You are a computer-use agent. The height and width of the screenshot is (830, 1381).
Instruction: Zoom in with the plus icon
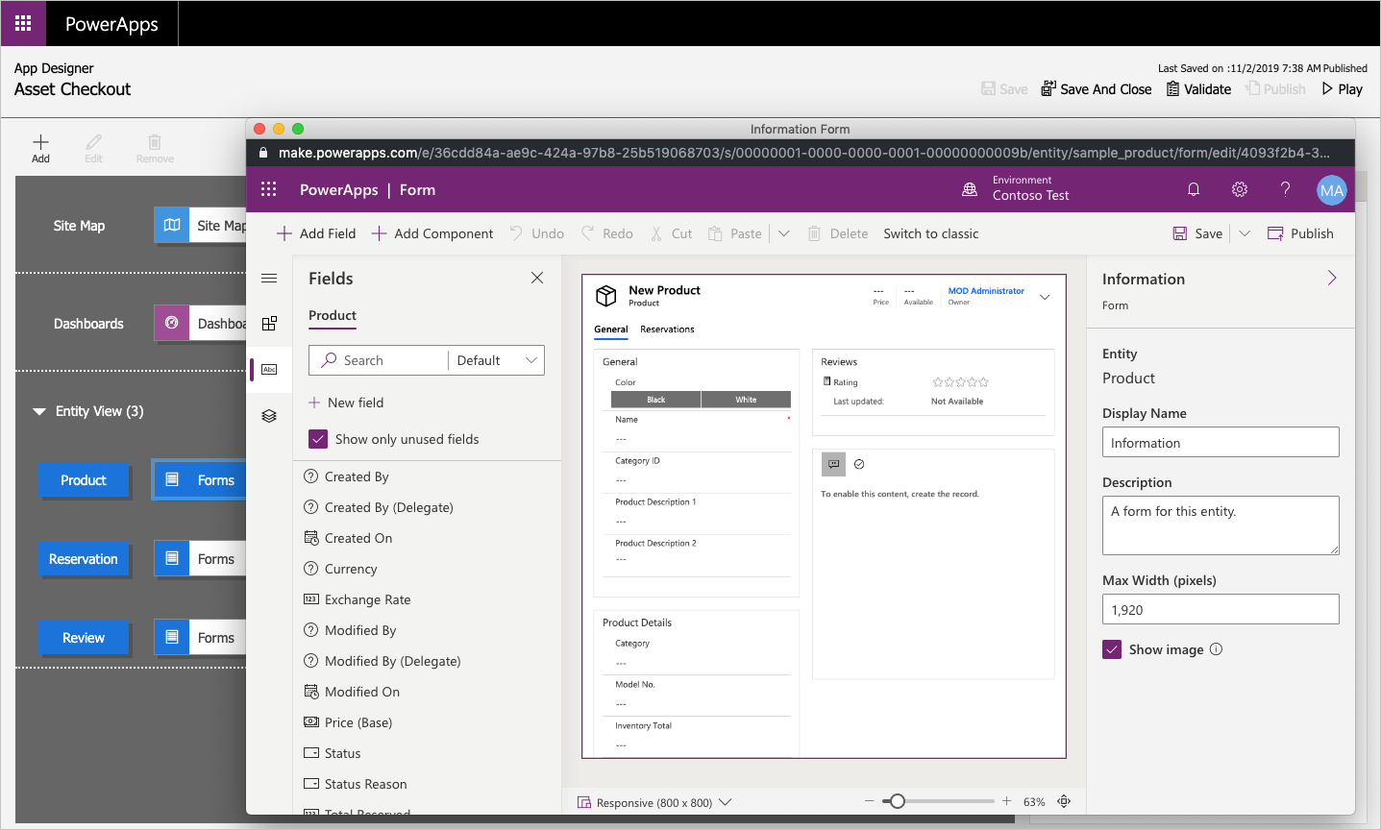[x=1006, y=801]
